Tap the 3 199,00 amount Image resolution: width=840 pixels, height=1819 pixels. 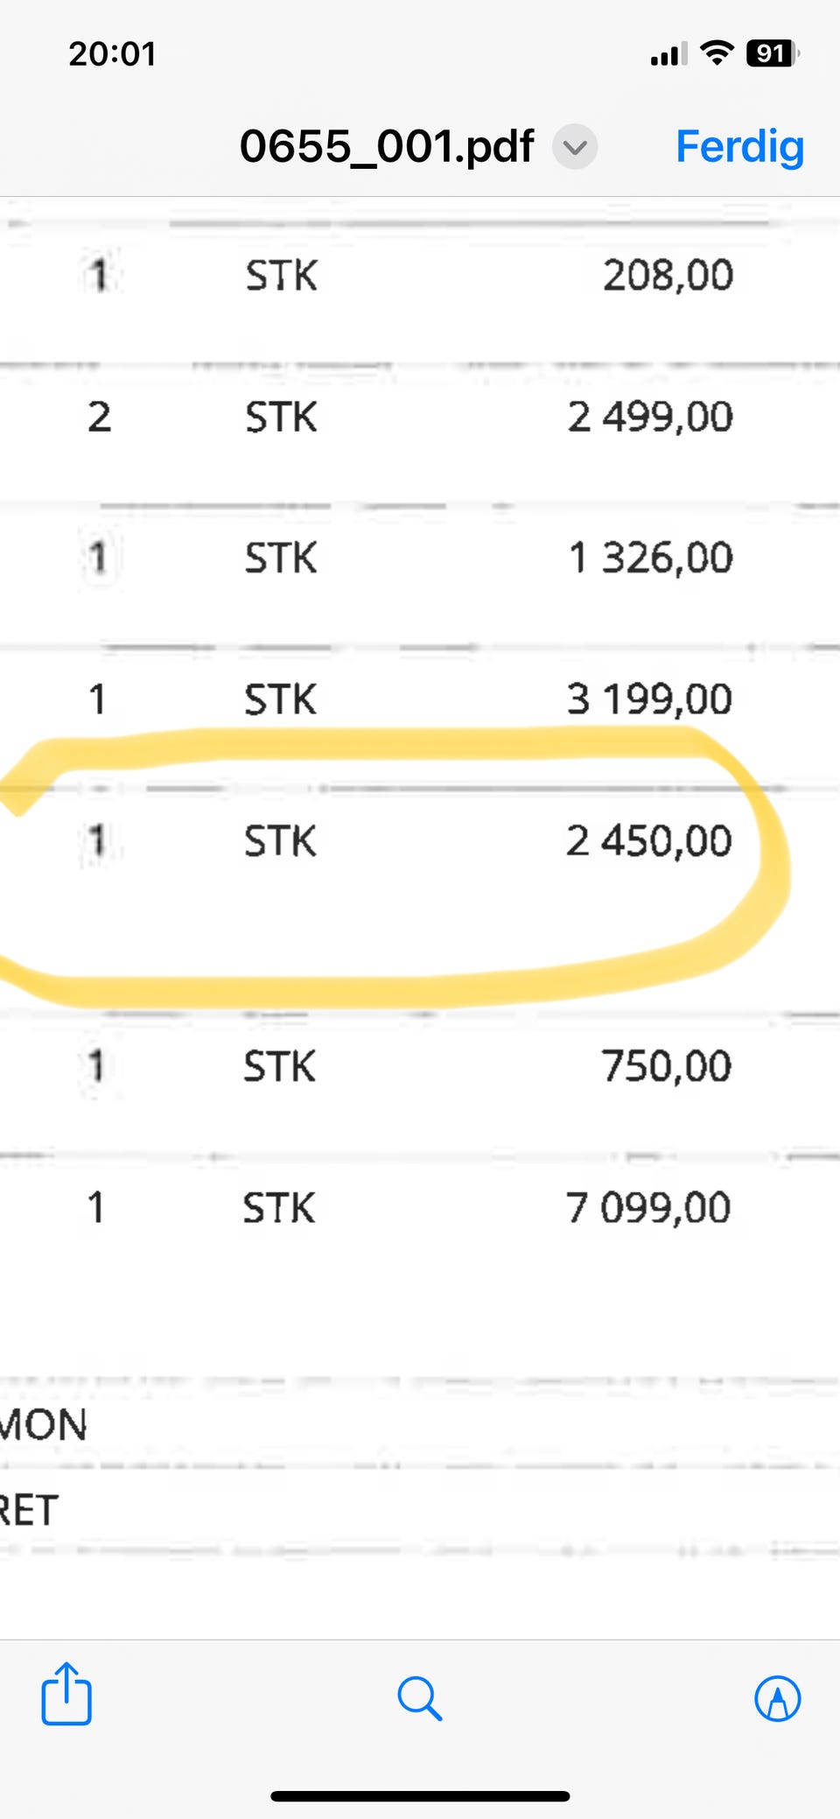tap(649, 699)
